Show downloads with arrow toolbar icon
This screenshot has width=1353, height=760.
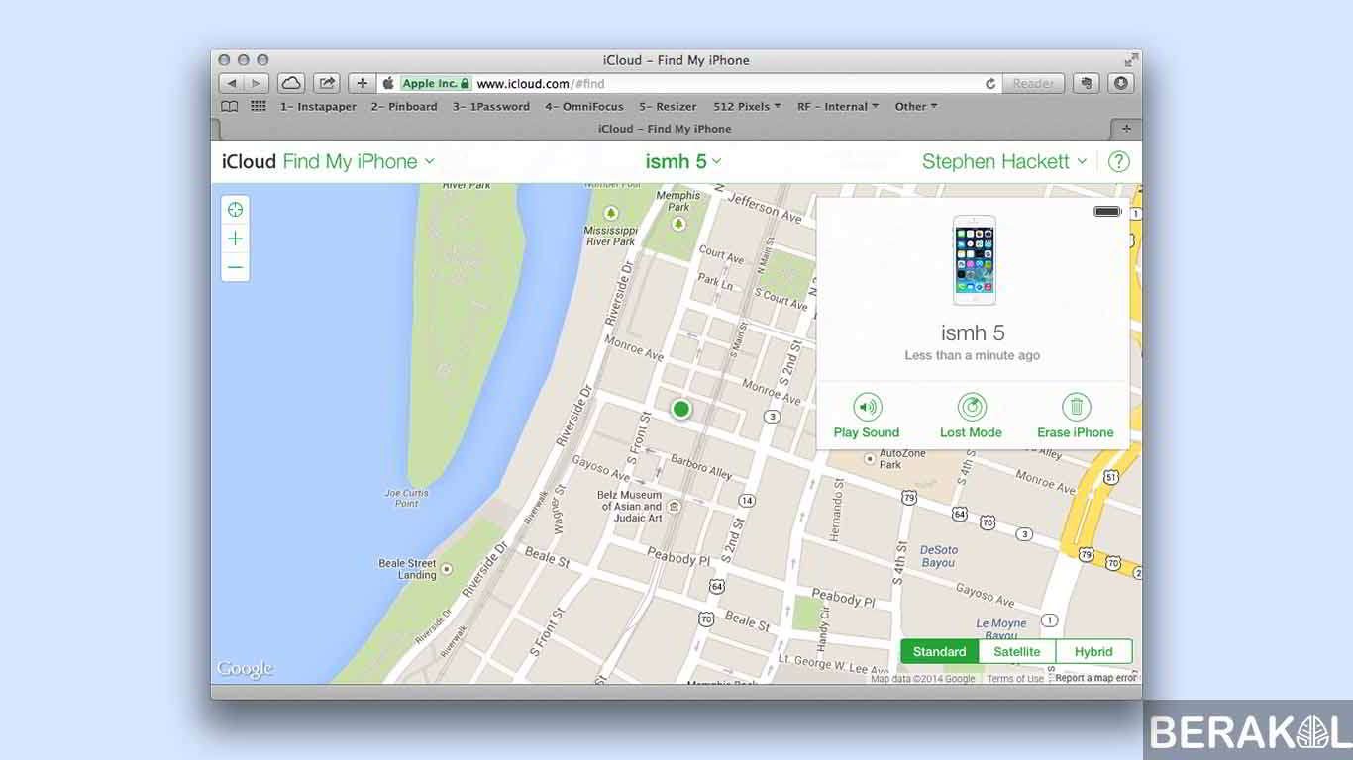point(1120,84)
